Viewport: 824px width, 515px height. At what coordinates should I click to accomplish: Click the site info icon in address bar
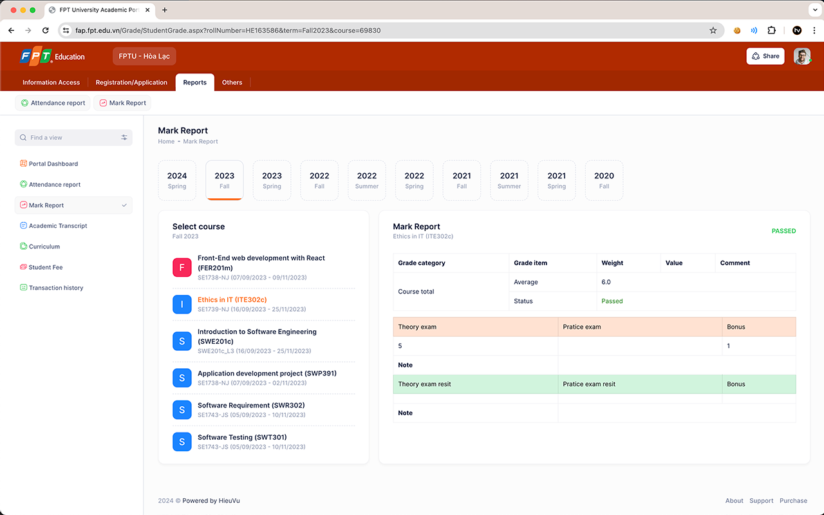(66, 30)
